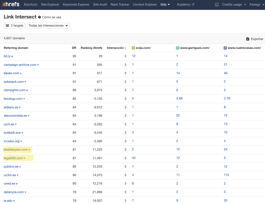
Task: Click the filter sliders icon on targets button
Action: [x=8, y=26]
